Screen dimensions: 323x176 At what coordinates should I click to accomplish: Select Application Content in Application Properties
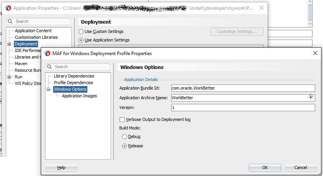33,31
